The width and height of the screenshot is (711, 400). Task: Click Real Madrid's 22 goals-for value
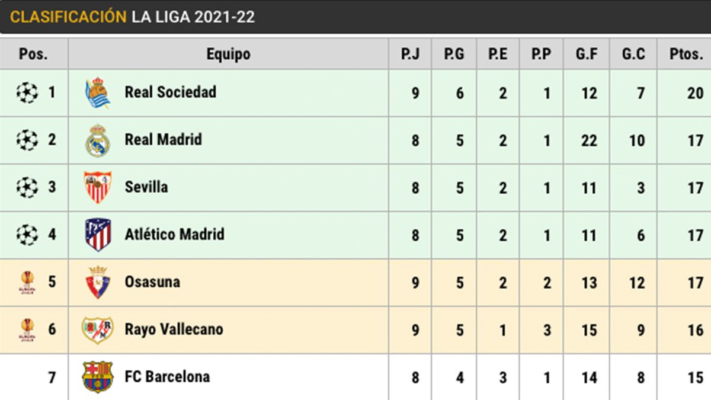tap(589, 140)
